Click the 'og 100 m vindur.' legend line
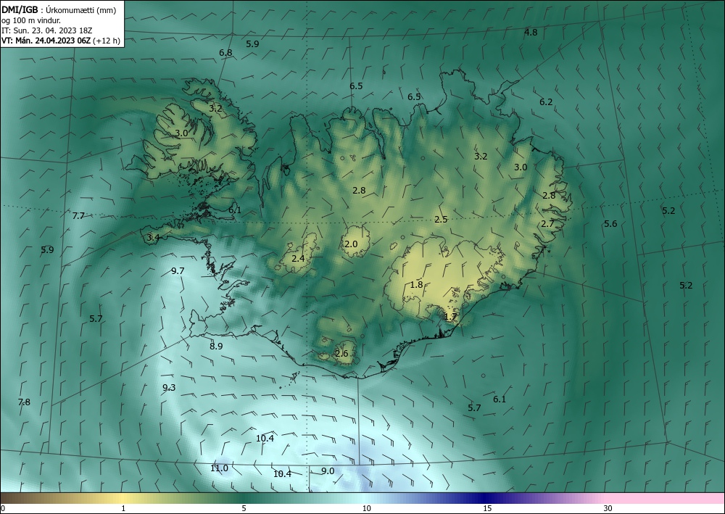The width and height of the screenshot is (725, 514). 31,20
